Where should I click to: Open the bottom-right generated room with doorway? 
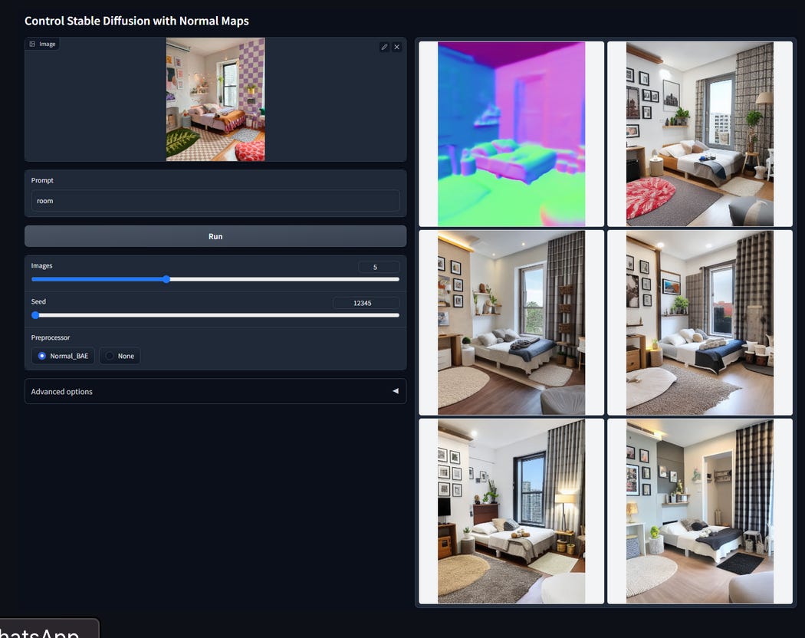tap(700, 511)
